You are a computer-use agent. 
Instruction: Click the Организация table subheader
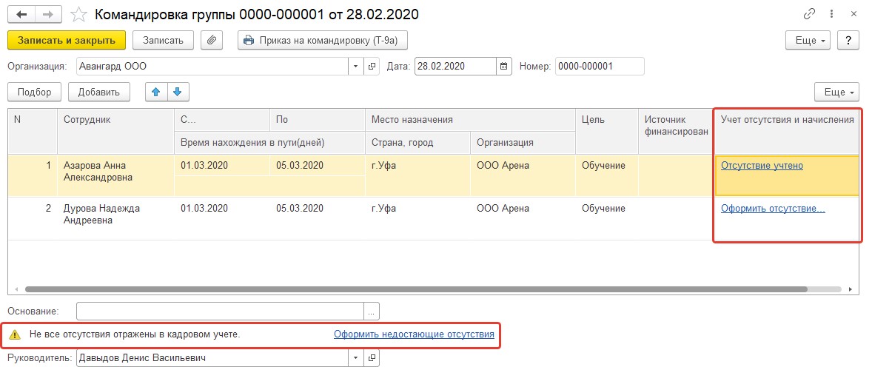point(523,142)
